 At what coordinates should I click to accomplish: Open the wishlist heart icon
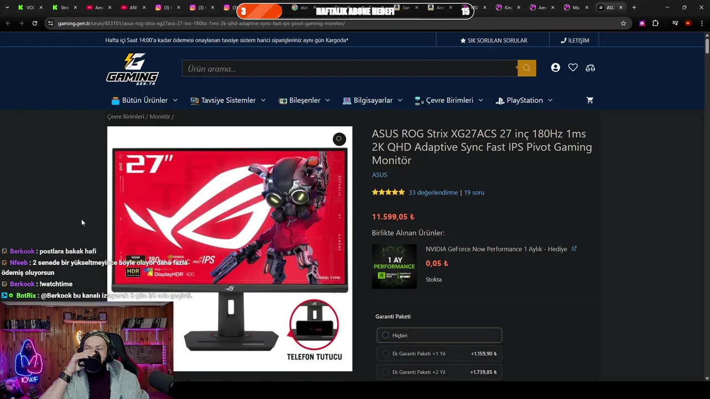click(x=573, y=68)
